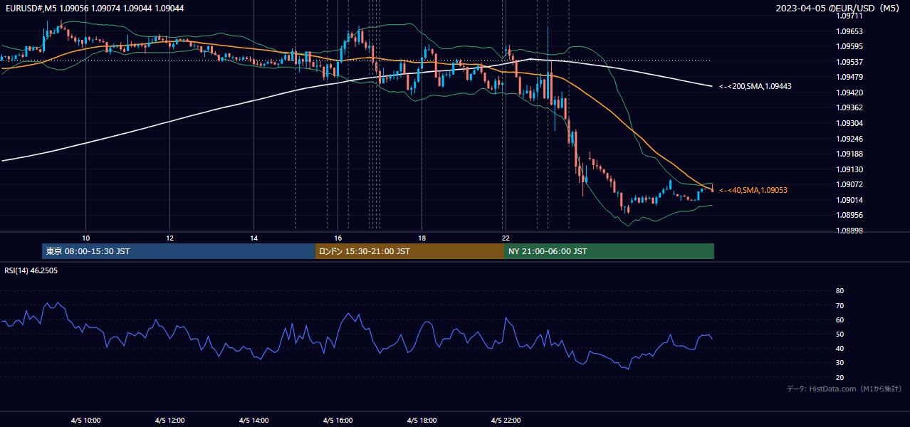The width and height of the screenshot is (910, 427).
Task: Click price level 1.08898 on axis
Action: (x=849, y=231)
